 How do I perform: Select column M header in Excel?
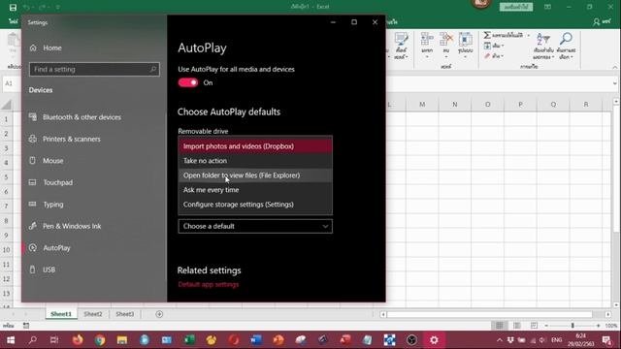pyautogui.click(x=422, y=105)
